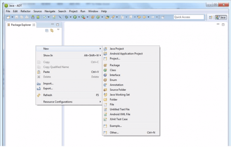Image resolution: width=231 pixels, height=147 pixels.
Task: Expand the New wizard dropdown arrow in toolbar
Action: (x=12, y=17)
